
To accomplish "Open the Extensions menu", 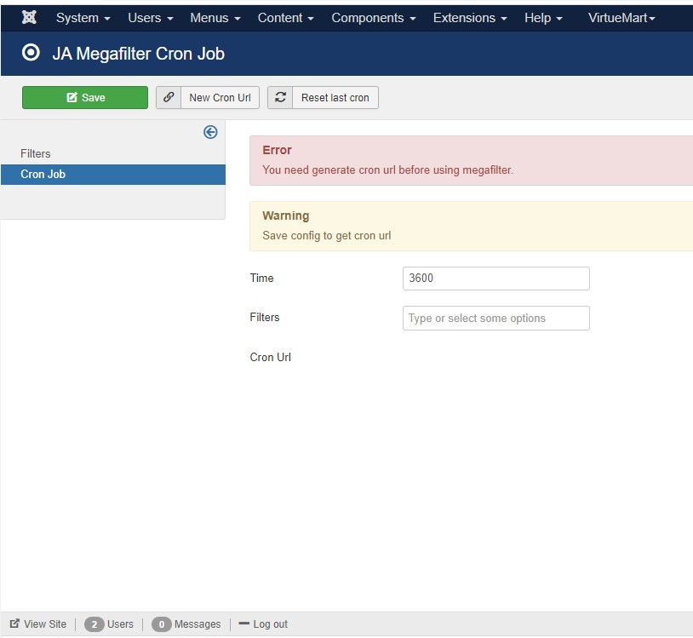I will (x=470, y=18).
